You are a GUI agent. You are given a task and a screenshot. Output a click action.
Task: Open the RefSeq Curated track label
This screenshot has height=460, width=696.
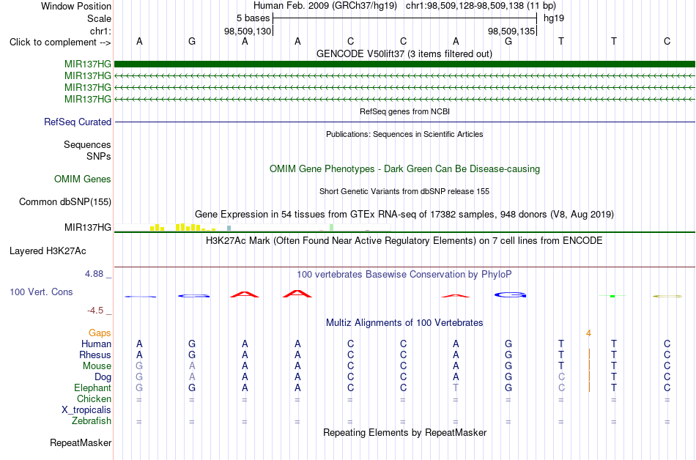click(77, 122)
